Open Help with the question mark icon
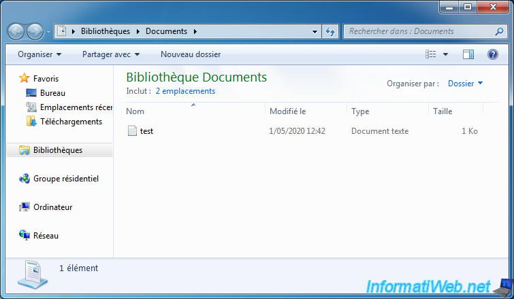514x299 pixels. 493,54
